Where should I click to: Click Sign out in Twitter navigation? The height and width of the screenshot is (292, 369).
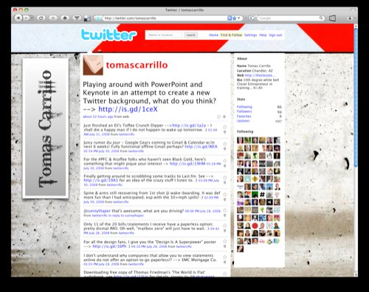[275, 35]
